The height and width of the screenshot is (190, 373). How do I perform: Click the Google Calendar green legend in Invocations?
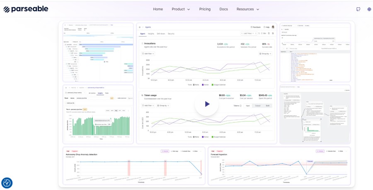pyautogui.click(x=218, y=85)
